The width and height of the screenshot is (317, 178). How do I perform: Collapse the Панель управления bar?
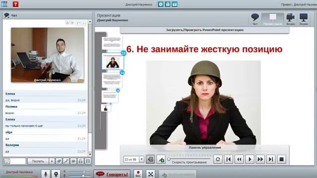coord(205,147)
